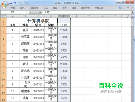135x102 pixels.
Task: Select the cell with name 倪世斌
Action: (25, 84)
